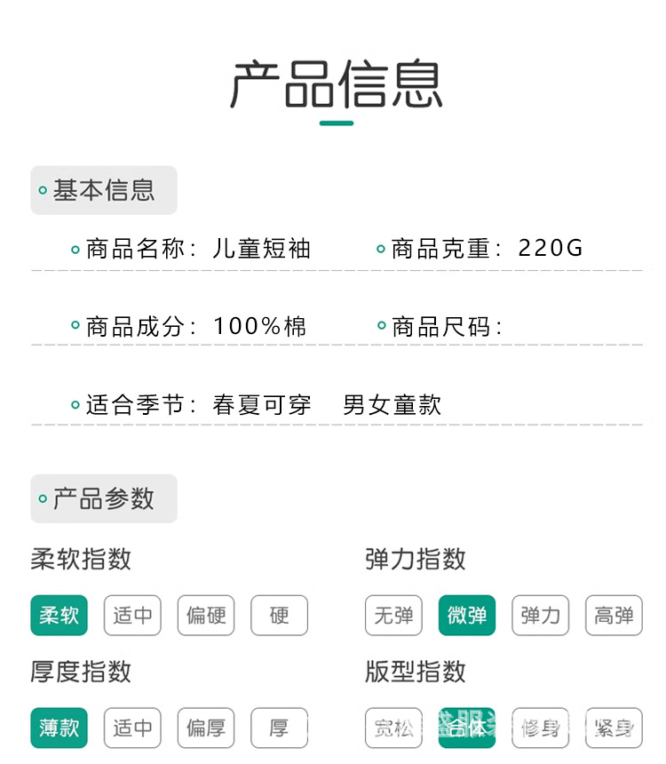
Task: Pick 适中 in the 柔软指数 row
Action: point(132,615)
